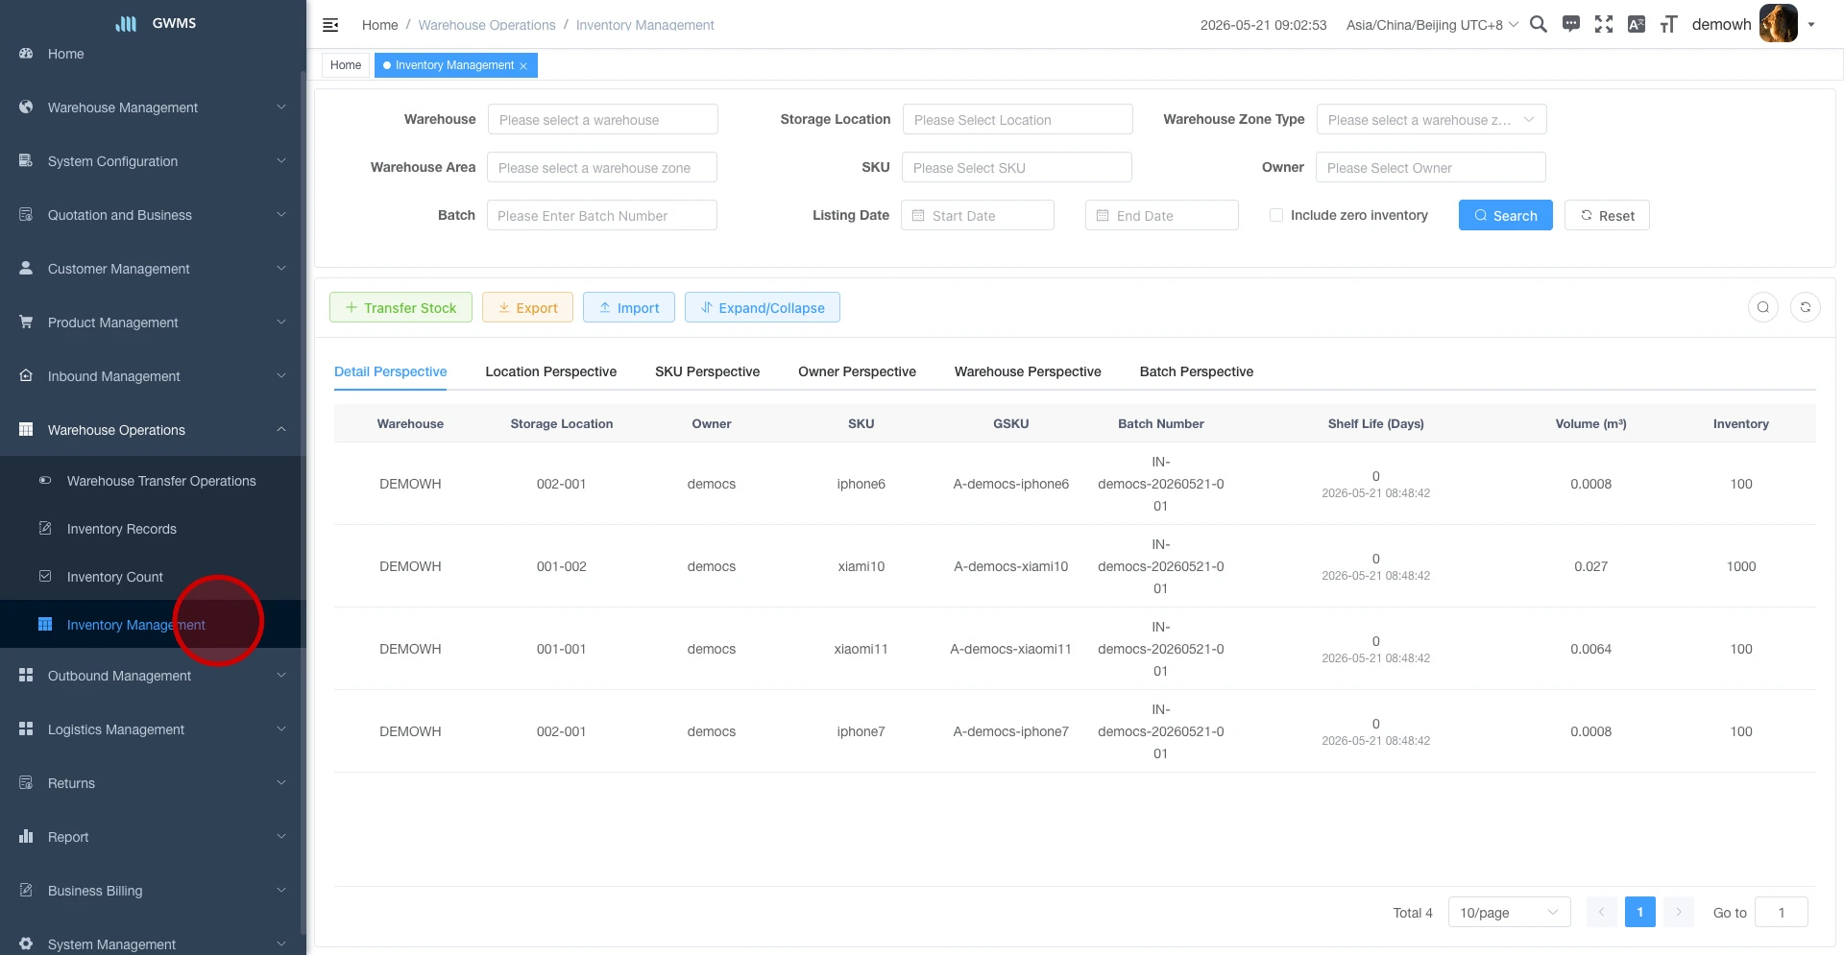Viewport: 1844px width, 955px height.
Task: Switch to Batch Perspective tab
Action: (1197, 371)
